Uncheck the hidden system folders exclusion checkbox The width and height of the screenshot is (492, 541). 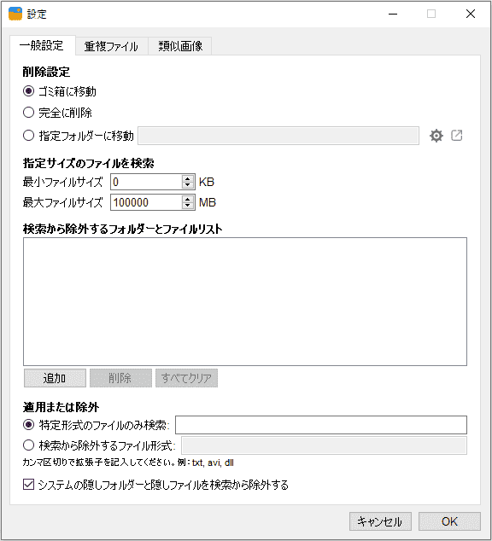28,485
